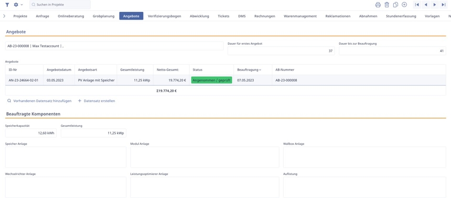Click the print icon

coord(378,5)
